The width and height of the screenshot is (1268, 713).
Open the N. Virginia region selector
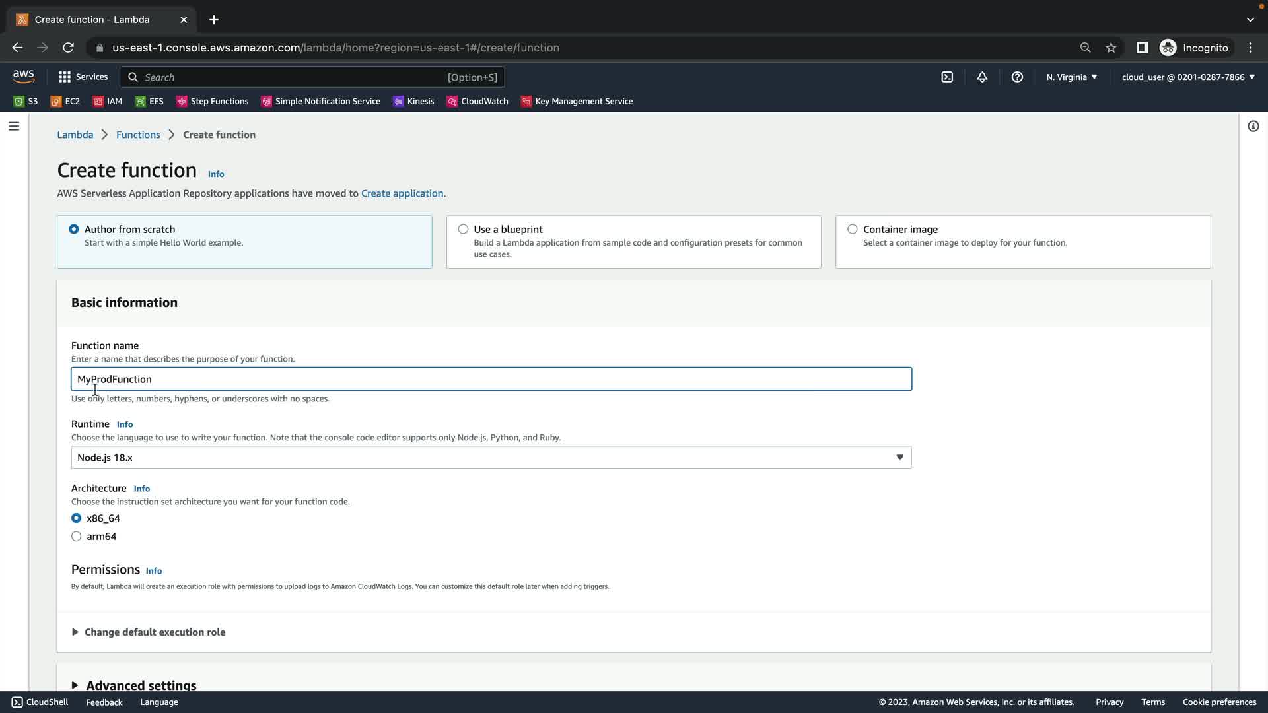click(1071, 77)
